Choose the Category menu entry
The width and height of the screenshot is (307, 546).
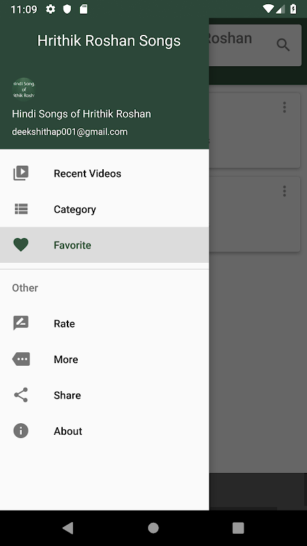(104, 209)
